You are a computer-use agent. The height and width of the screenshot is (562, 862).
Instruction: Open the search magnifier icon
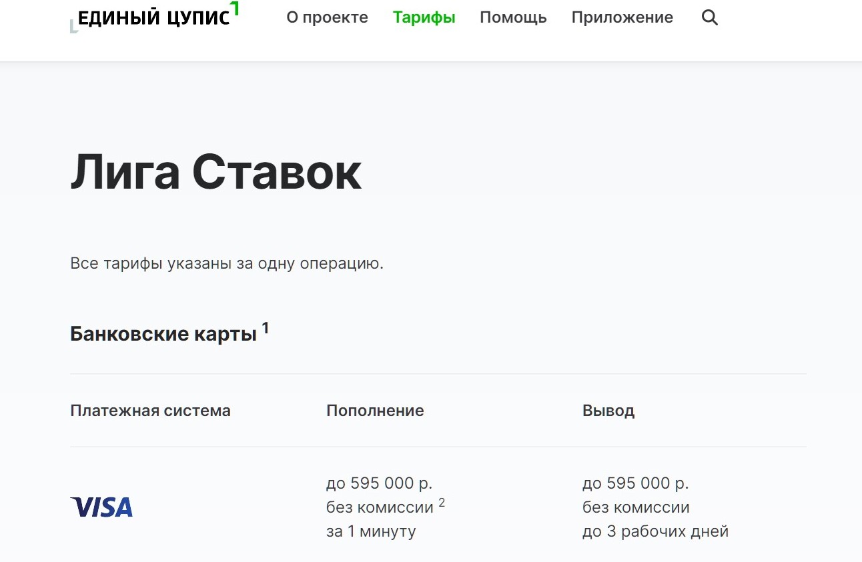pyautogui.click(x=710, y=18)
